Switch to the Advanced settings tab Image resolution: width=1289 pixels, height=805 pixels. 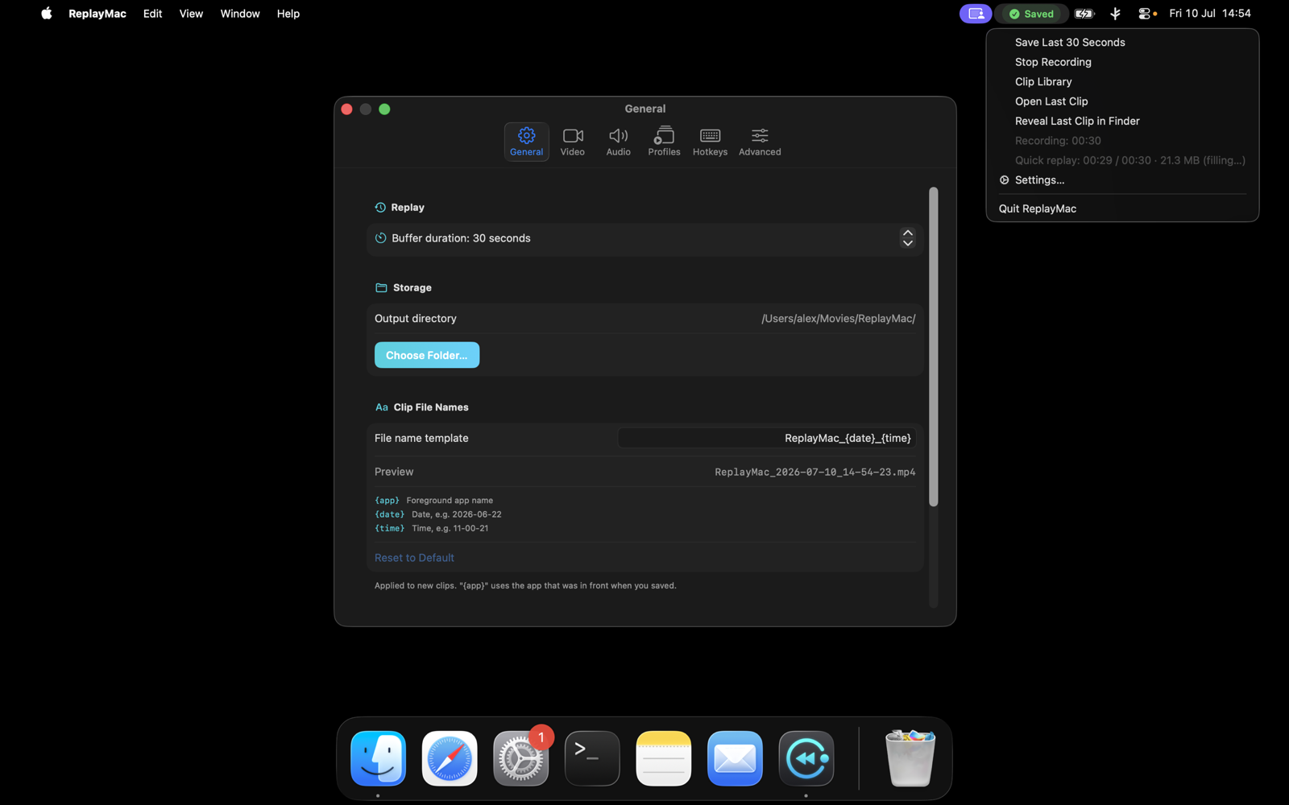point(760,142)
